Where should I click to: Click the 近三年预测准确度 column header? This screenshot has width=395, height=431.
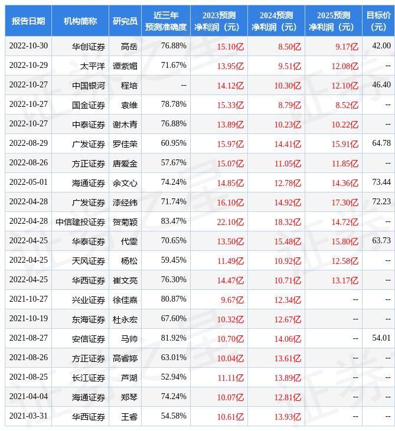(x=166, y=21)
